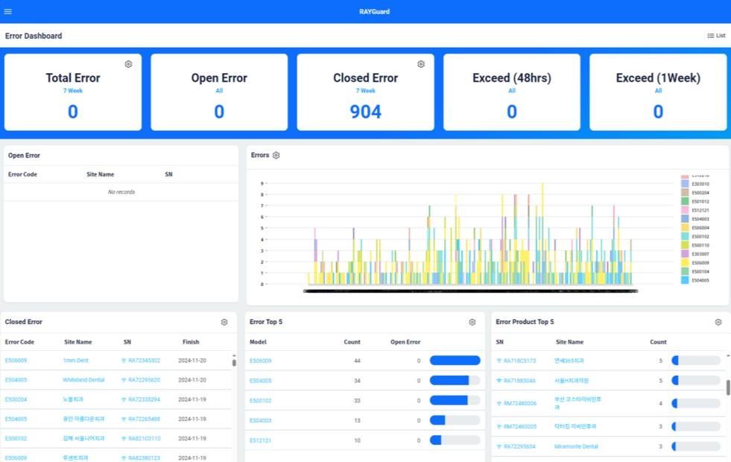Click the Closed Error table scrollbar
731x462 pixels.
(x=234, y=361)
